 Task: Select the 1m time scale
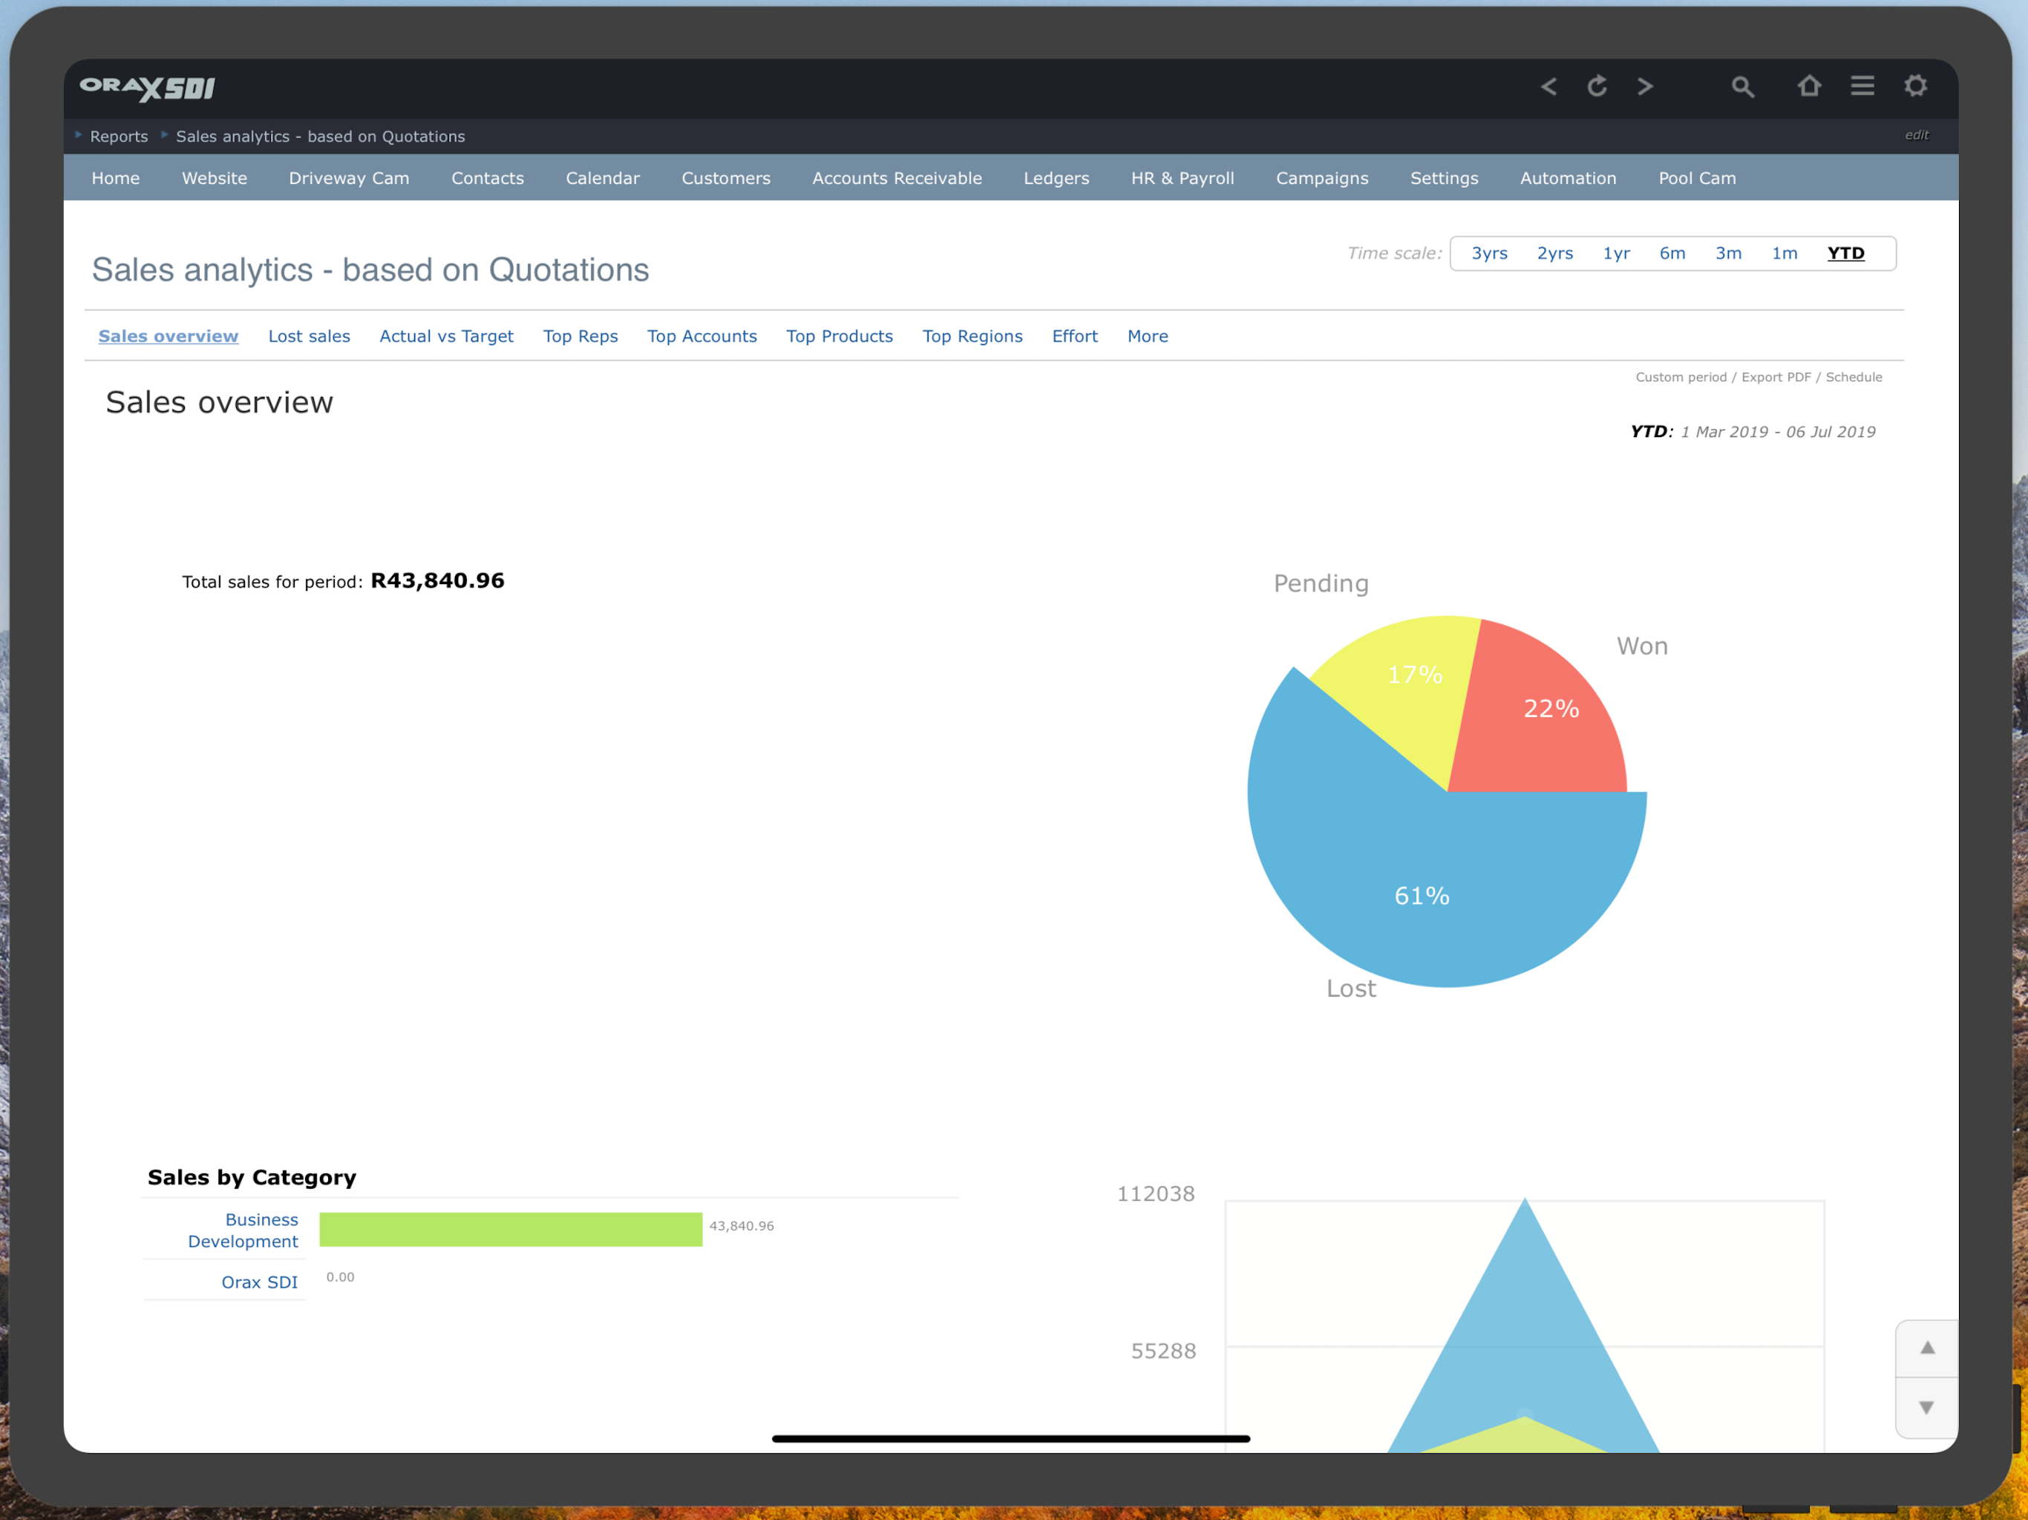click(1784, 254)
